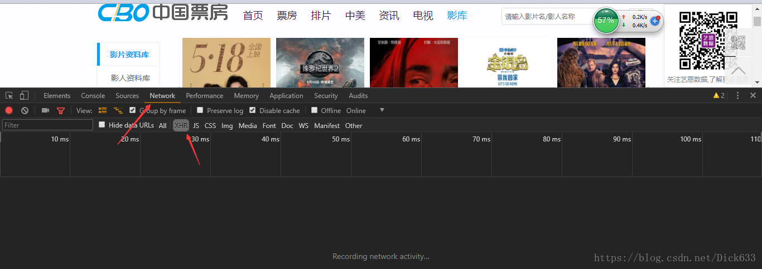Open the 资讯 navigation link
This screenshot has width=762, height=269.
coord(389,16)
